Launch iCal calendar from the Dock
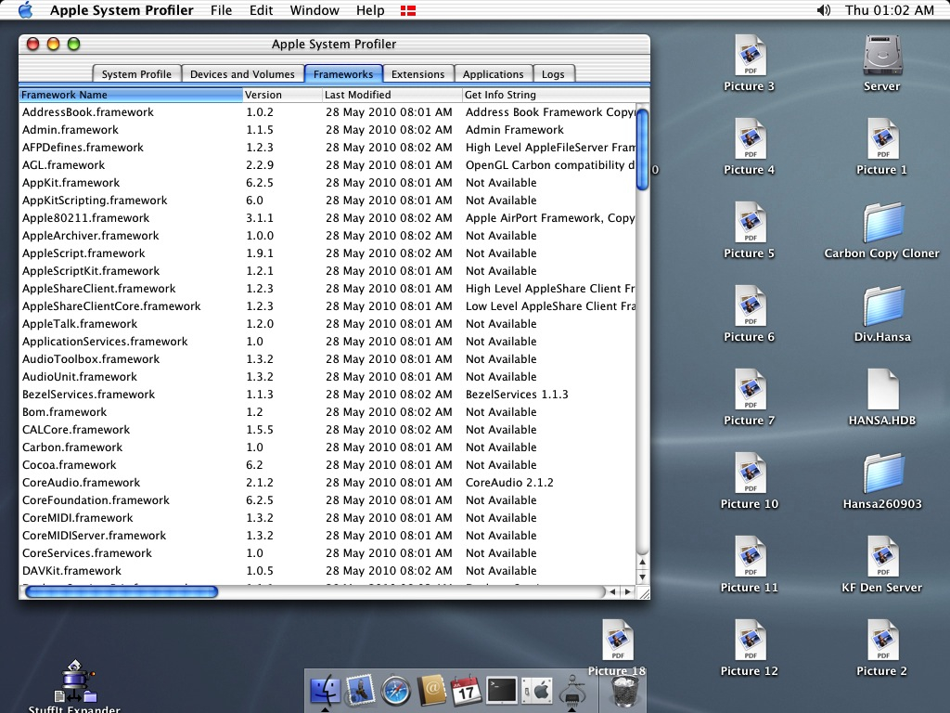The height and width of the screenshot is (713, 950). click(x=466, y=690)
